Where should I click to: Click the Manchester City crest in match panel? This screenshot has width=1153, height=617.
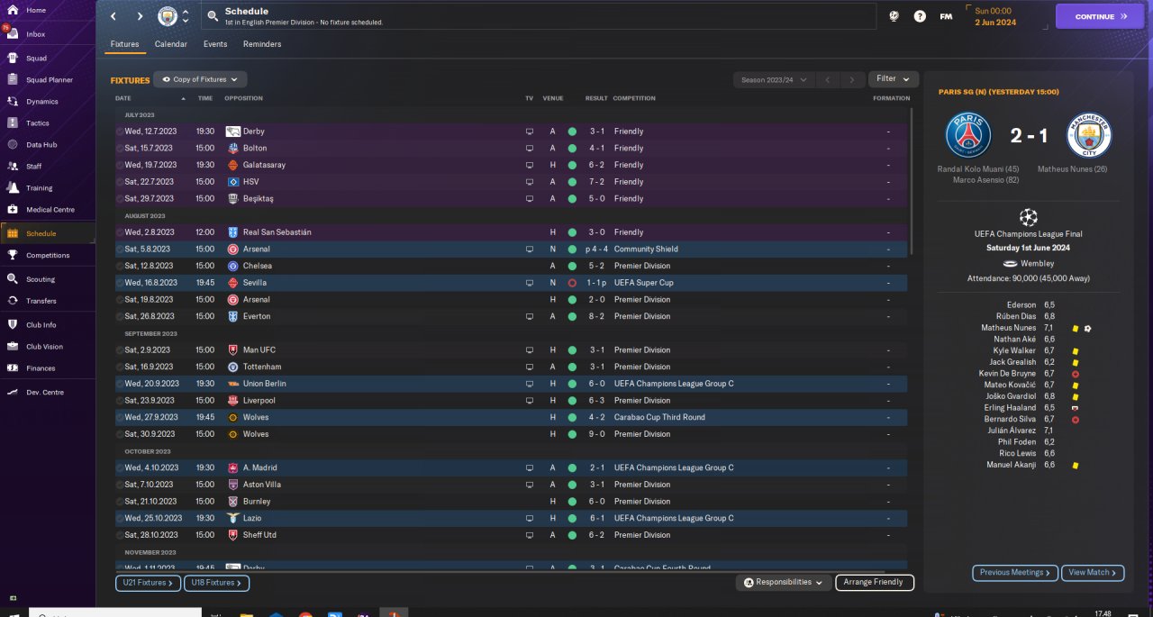1089,136
